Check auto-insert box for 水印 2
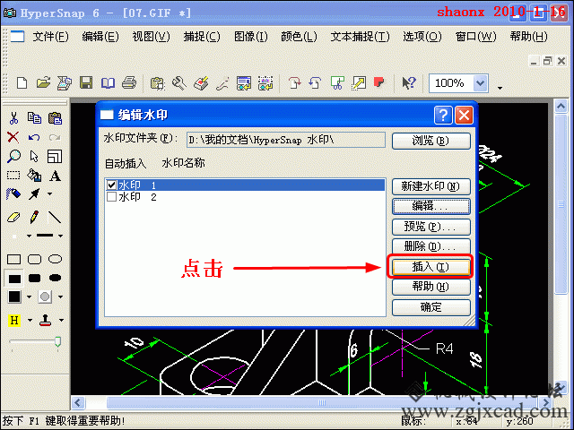 (111, 197)
